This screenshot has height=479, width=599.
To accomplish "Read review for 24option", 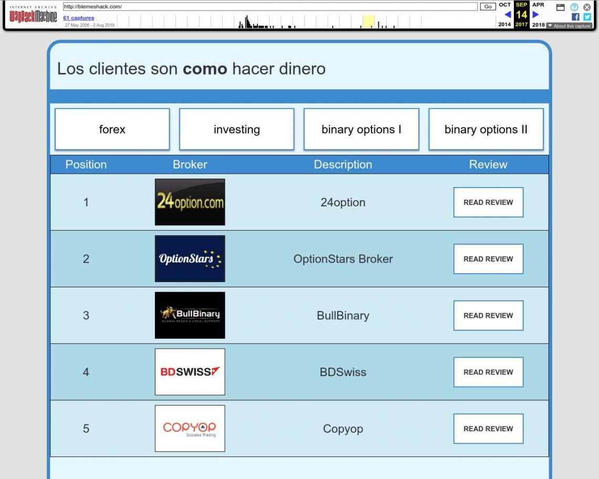I will 488,202.
